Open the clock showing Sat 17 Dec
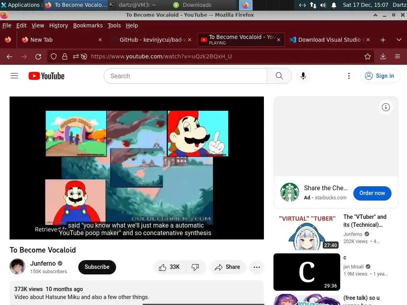Viewport: 407px width, 305px height. click(x=365, y=5)
